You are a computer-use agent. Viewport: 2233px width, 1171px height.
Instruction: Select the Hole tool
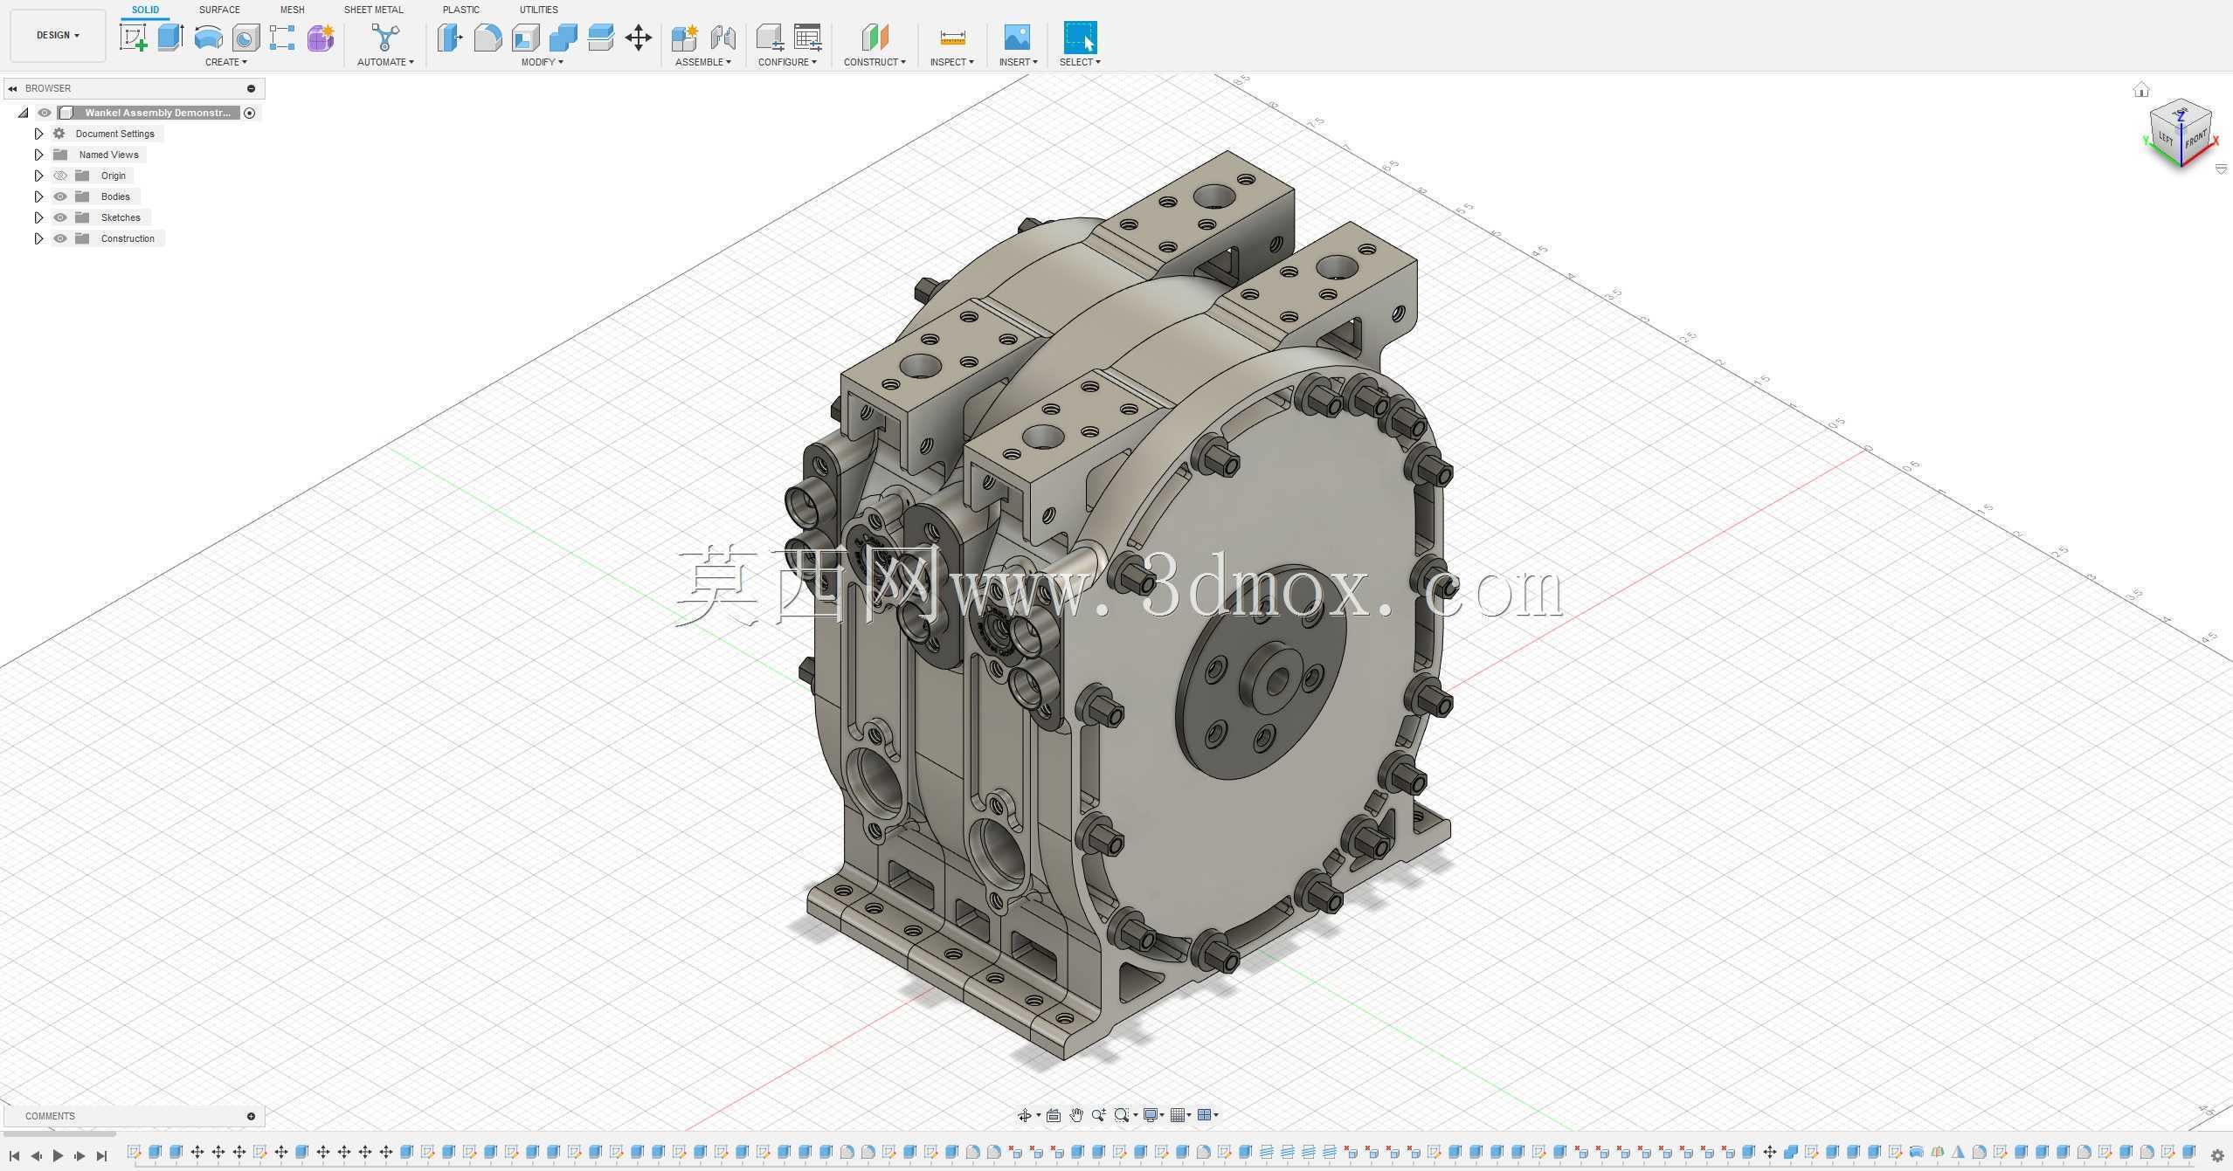245,38
